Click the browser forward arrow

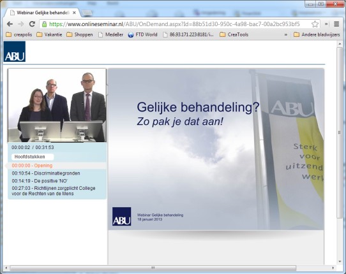pos(20,24)
